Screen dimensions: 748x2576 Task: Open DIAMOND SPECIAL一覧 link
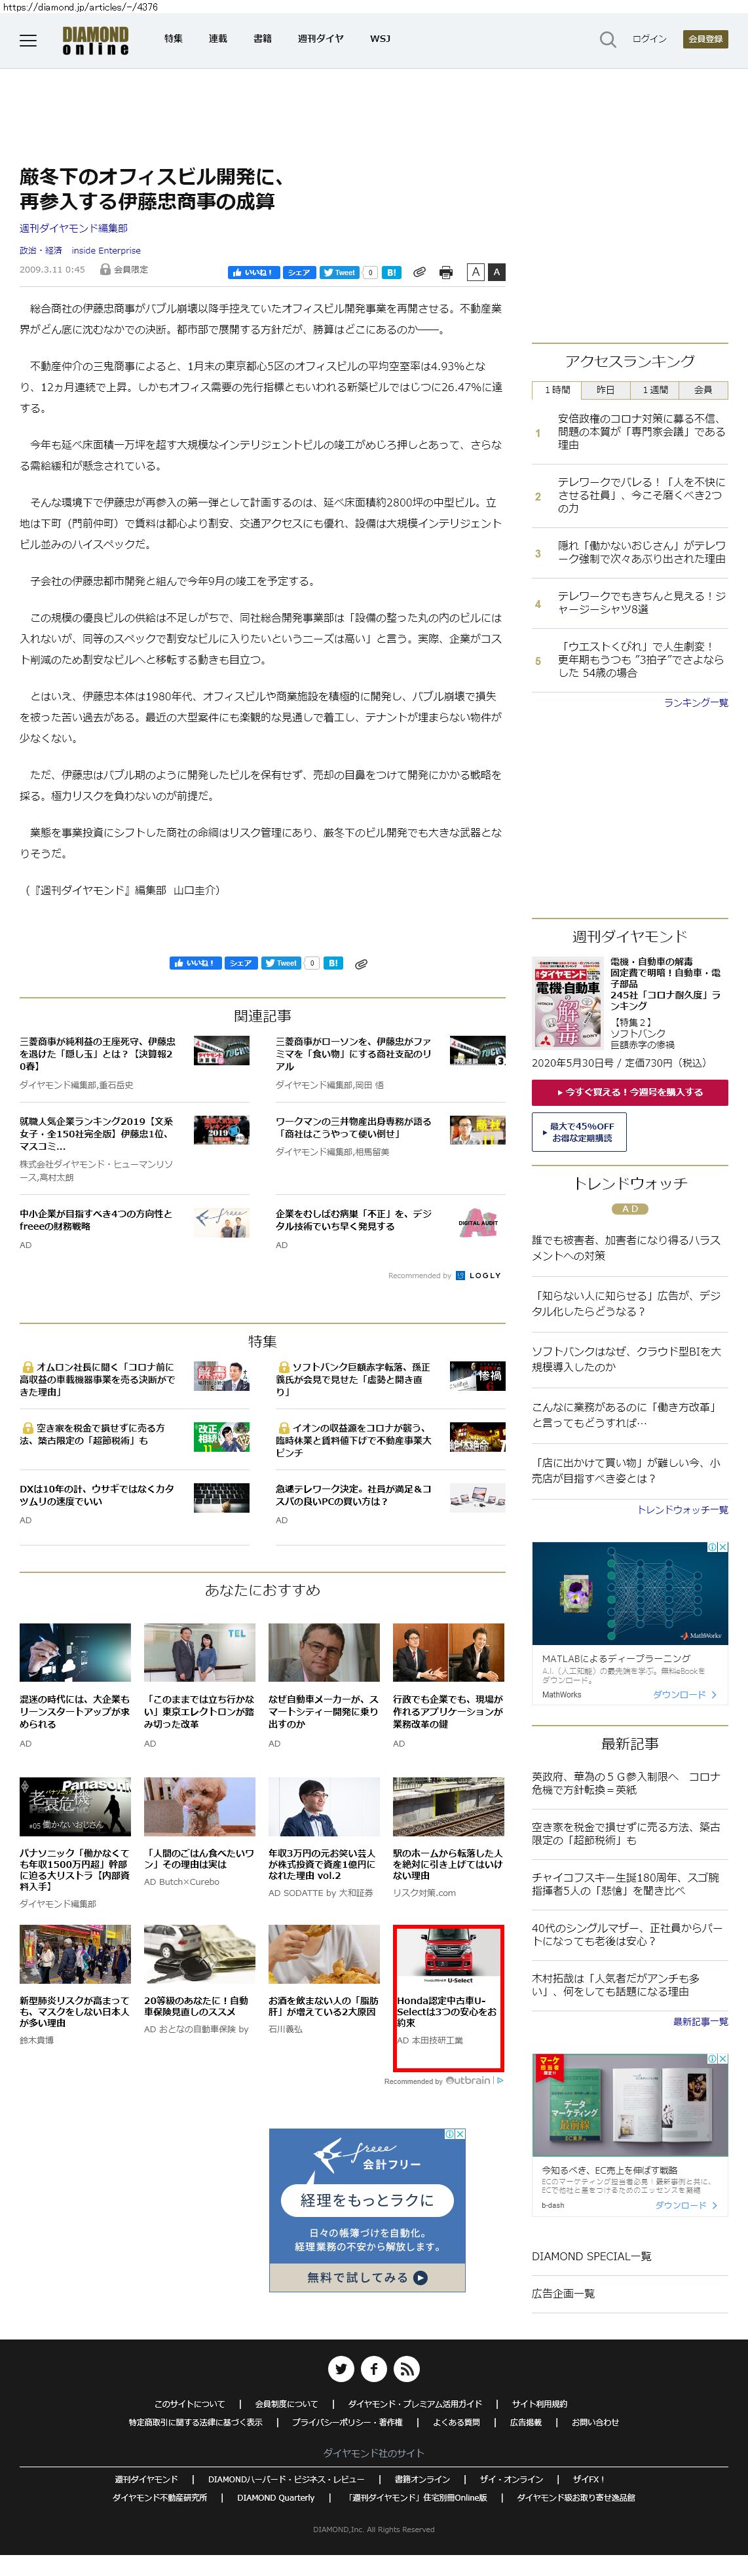[x=591, y=2256]
